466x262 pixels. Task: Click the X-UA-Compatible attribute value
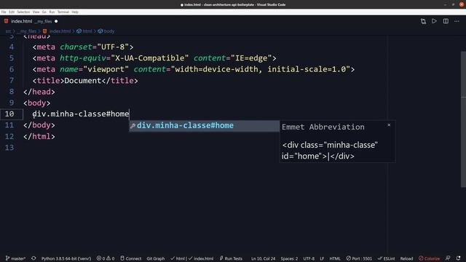(x=150, y=58)
